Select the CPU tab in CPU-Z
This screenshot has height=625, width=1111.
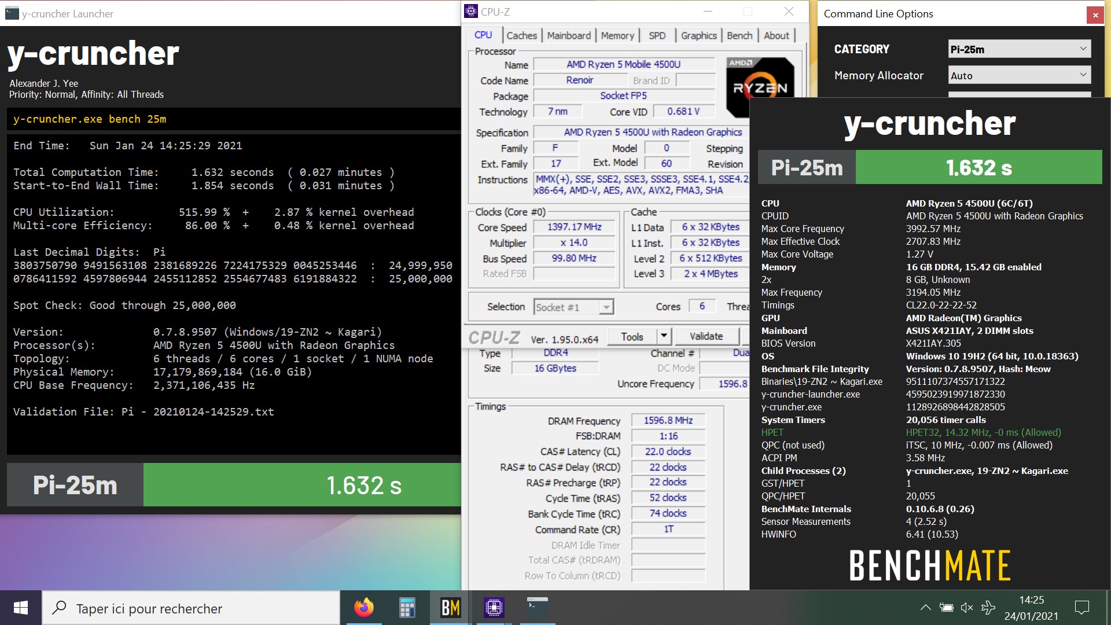483,35
